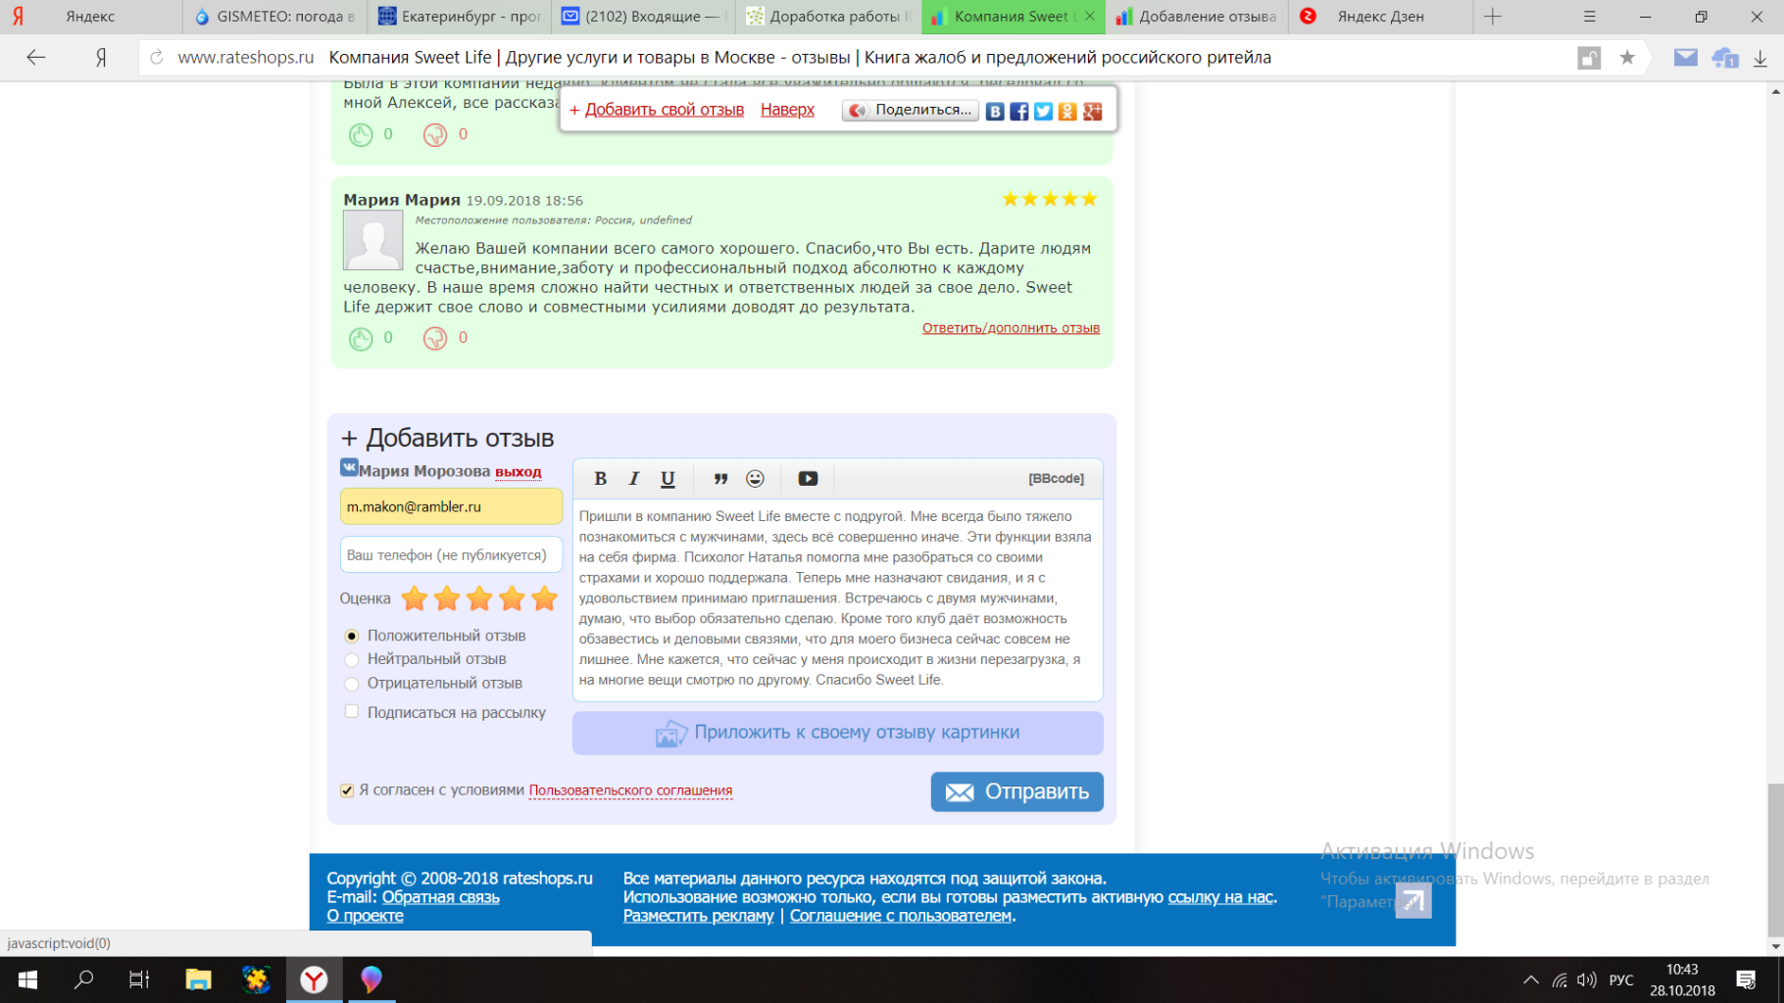Insert a quote block in review
The height and width of the screenshot is (1003, 1784).
(x=720, y=478)
